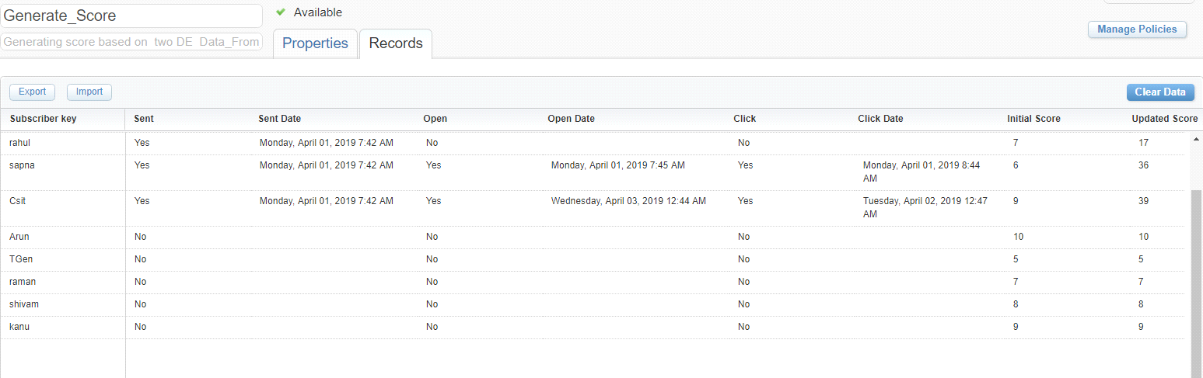
Task: Click the scrollbar up arrow in records grid
Action: point(1195,139)
